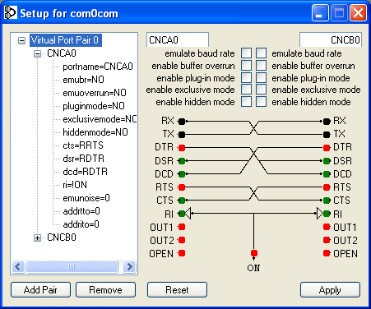Image resolution: width=371 pixels, height=309 pixels.
Task: Tick enable exclusive mode for CNCB0
Action: pos(262,90)
